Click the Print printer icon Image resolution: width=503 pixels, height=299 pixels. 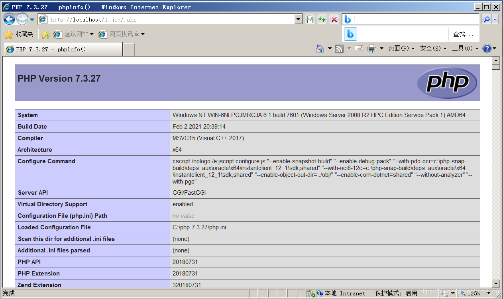point(371,49)
